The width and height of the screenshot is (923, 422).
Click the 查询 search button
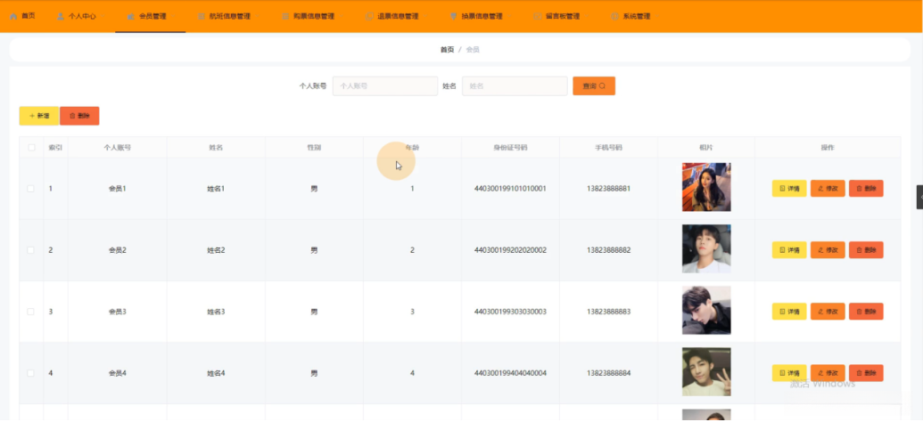pyautogui.click(x=594, y=85)
